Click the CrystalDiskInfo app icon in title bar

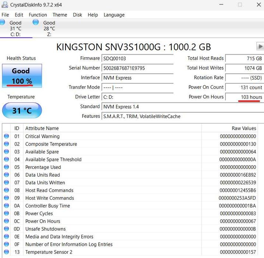pyautogui.click(x=5, y=5)
